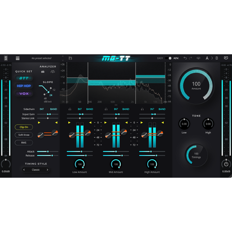This screenshot has width=232, height=232.
Task: Open the Classic timing style selector
Action: [x=36, y=170]
